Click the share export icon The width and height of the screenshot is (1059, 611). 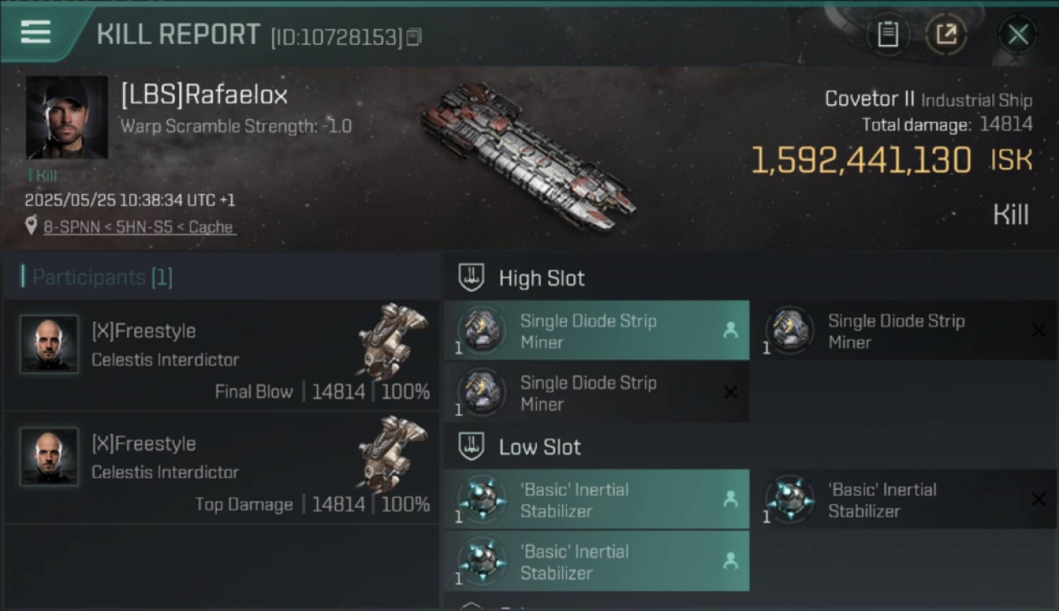(x=947, y=34)
